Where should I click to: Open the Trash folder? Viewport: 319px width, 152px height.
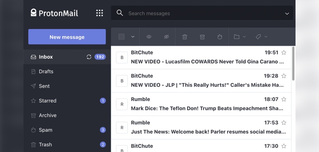[67, 145]
